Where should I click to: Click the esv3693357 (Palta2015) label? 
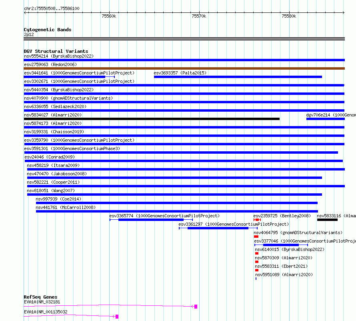coord(180,73)
